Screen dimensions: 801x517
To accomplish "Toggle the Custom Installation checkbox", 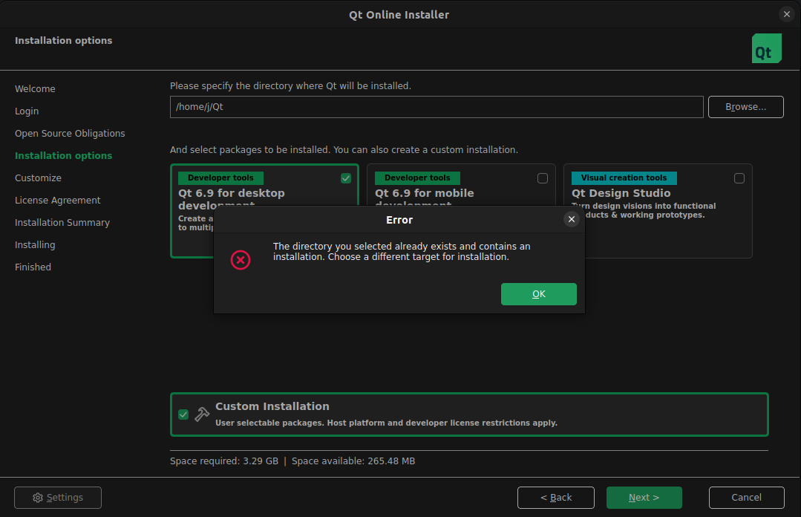I will point(183,414).
